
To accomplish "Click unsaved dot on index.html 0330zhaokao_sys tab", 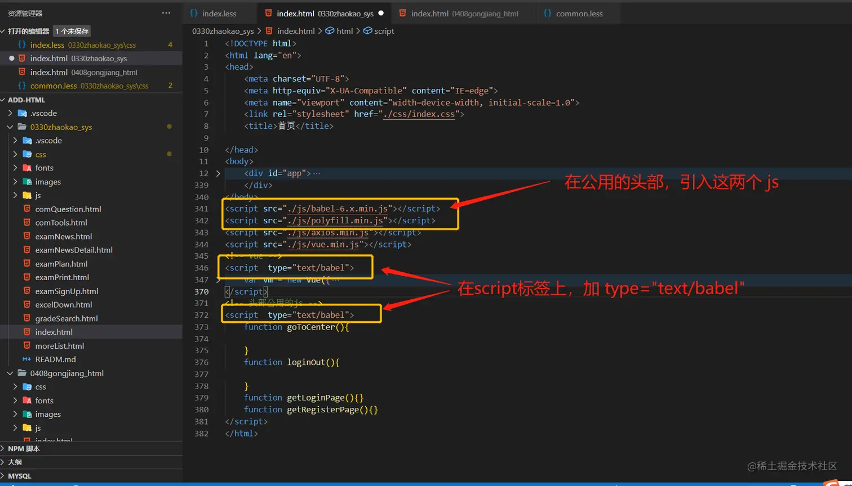I will click(381, 13).
